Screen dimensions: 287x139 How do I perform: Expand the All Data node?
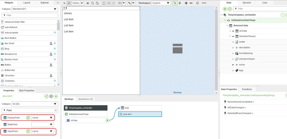230,31
